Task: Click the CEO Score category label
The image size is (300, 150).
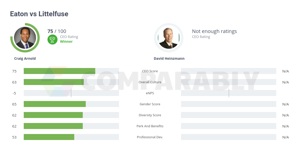Action: (x=150, y=71)
